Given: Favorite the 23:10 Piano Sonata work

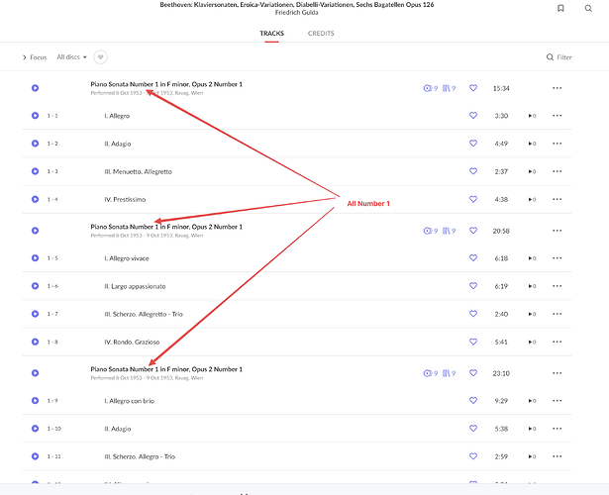Looking at the screenshot, I should (473, 373).
